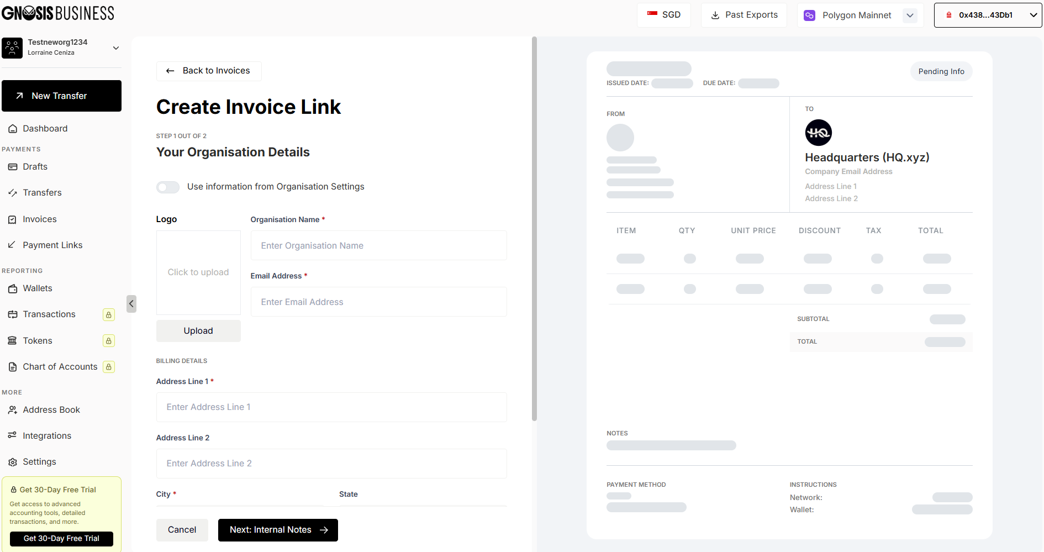Image resolution: width=1044 pixels, height=552 pixels.
Task: Collapse the left sidebar panel
Action: (x=131, y=304)
